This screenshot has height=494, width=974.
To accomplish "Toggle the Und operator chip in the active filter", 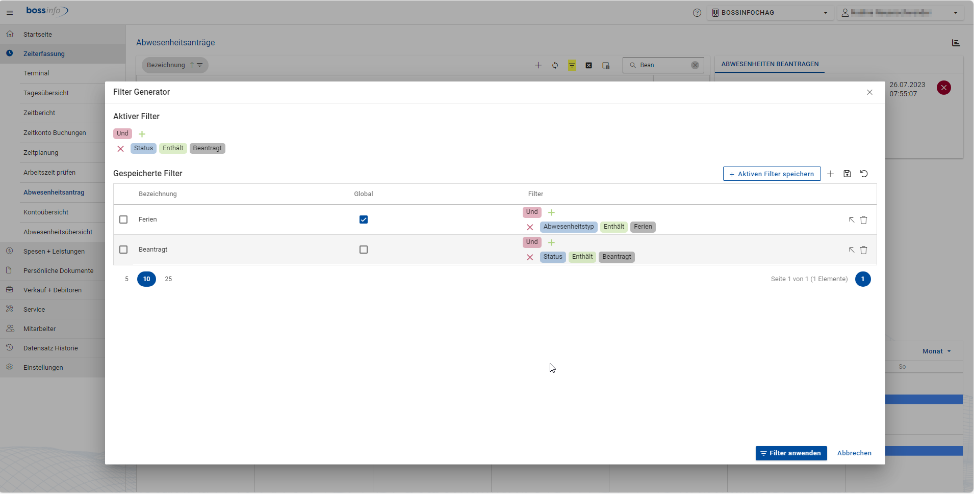I will point(122,133).
